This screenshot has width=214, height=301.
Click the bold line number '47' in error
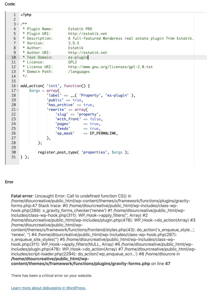pyautogui.click(x=168, y=264)
